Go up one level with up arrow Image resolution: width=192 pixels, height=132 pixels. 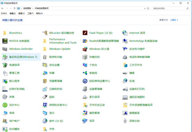(x=15, y=8)
